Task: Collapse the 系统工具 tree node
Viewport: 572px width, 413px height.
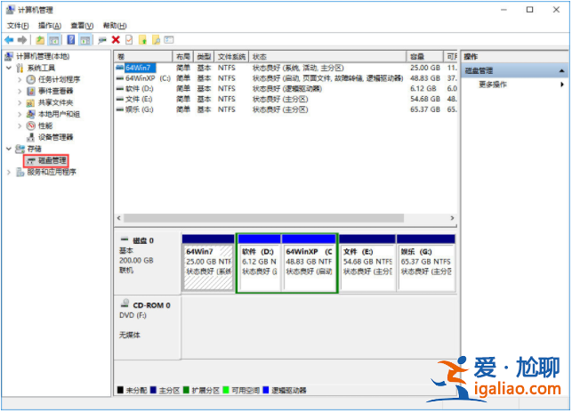Action: point(9,68)
